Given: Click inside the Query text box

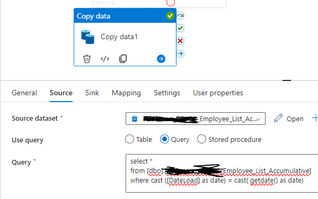Looking at the screenshot, I should point(222,173).
